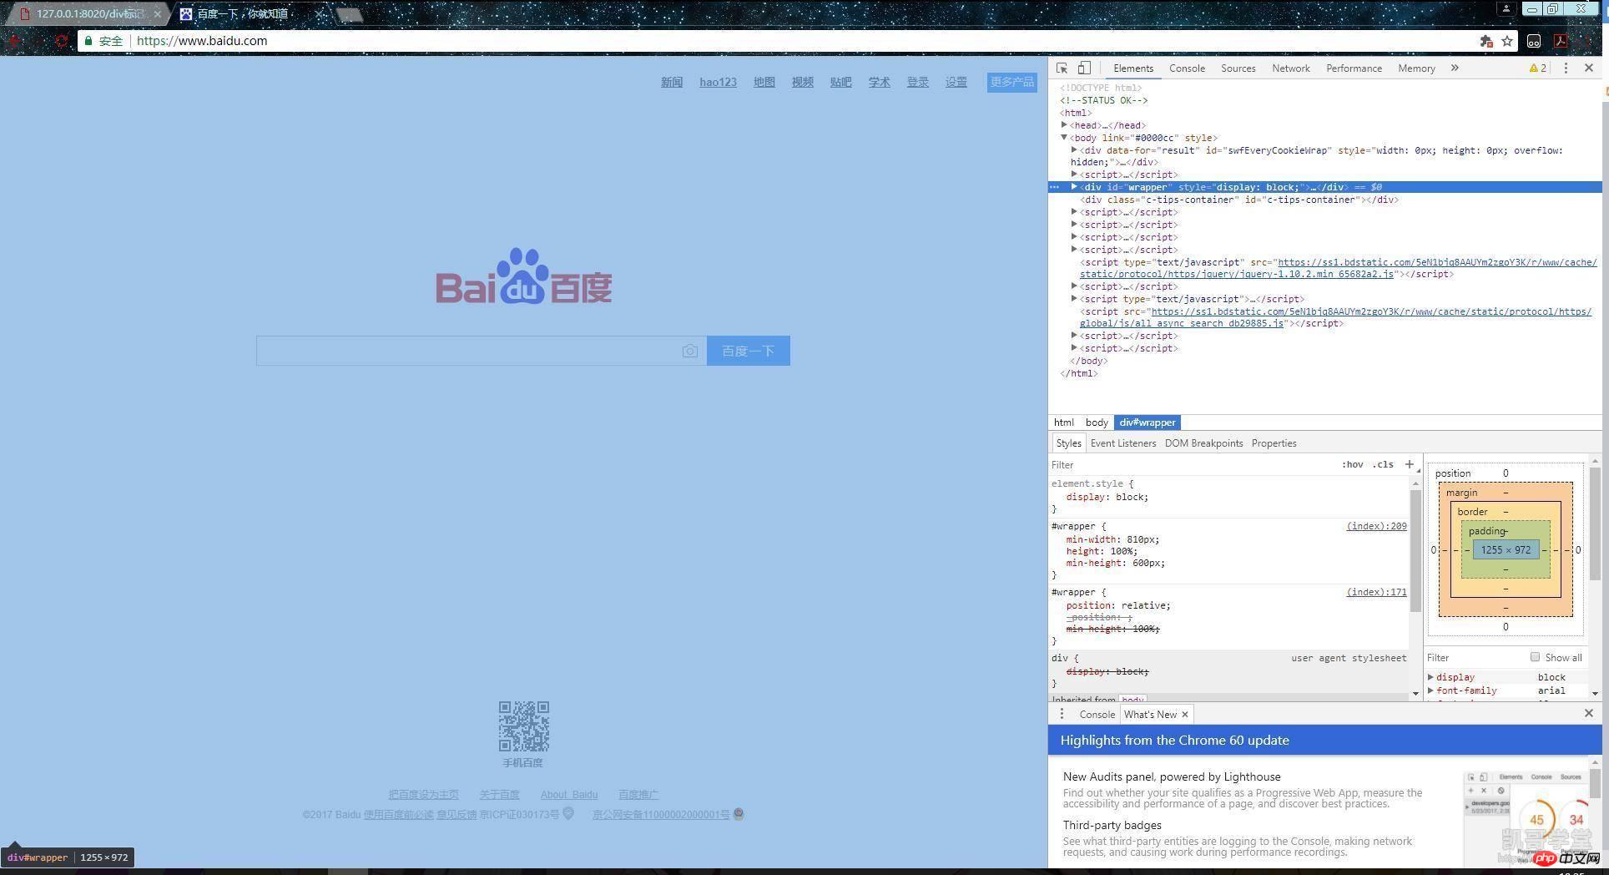Image resolution: width=1609 pixels, height=875 pixels.
Task: Switch to the Event Listeners tab
Action: (x=1123, y=443)
